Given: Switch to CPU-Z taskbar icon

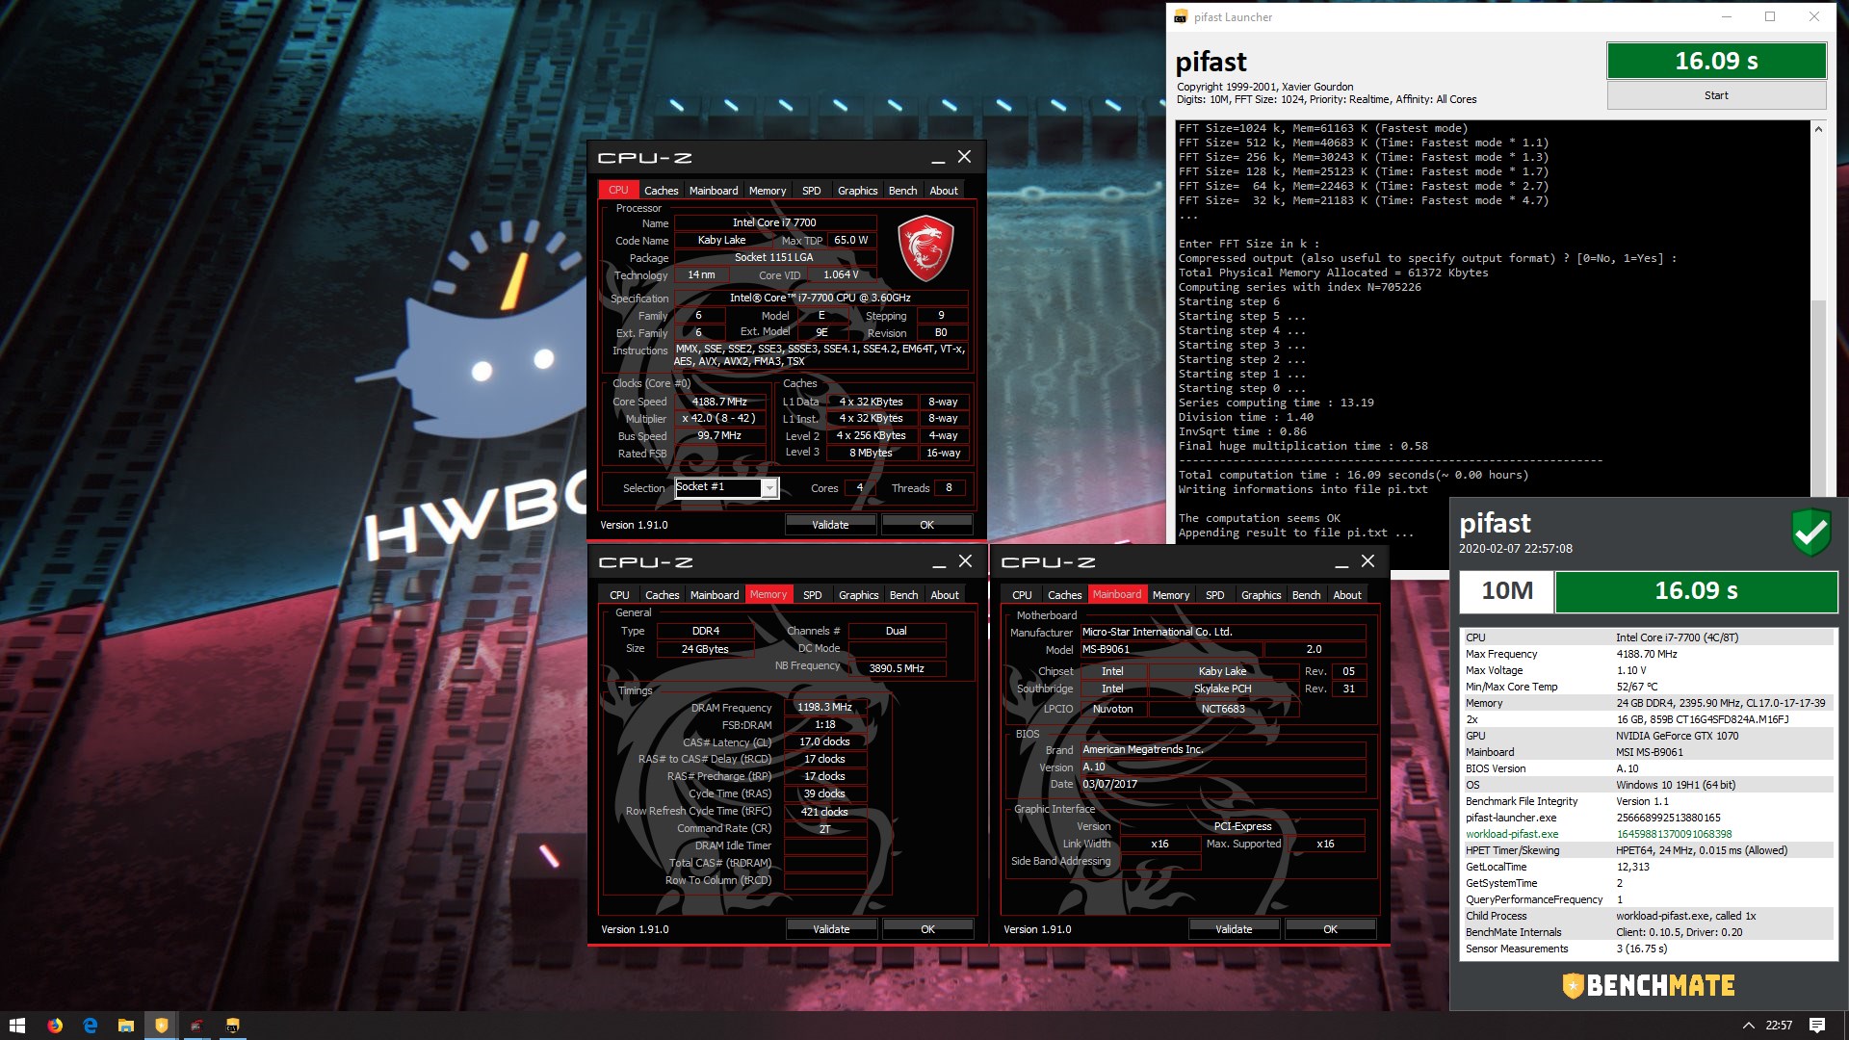Looking at the screenshot, I should 196,1026.
